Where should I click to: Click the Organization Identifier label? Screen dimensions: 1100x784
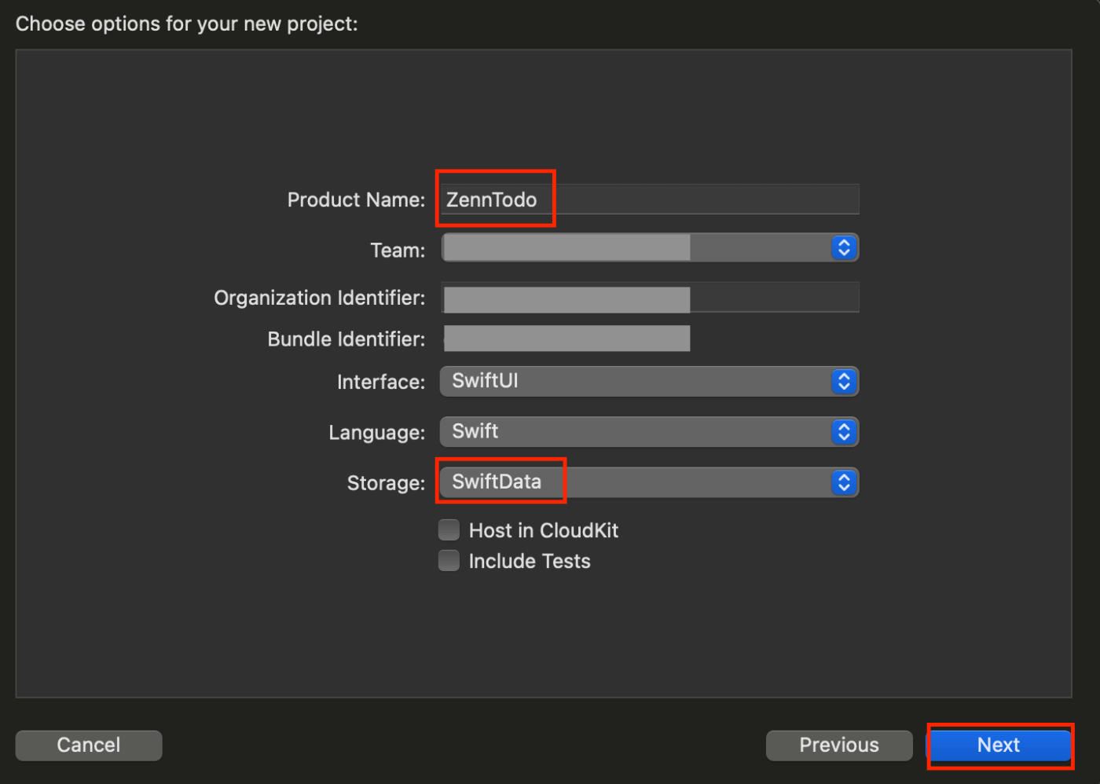320,299
